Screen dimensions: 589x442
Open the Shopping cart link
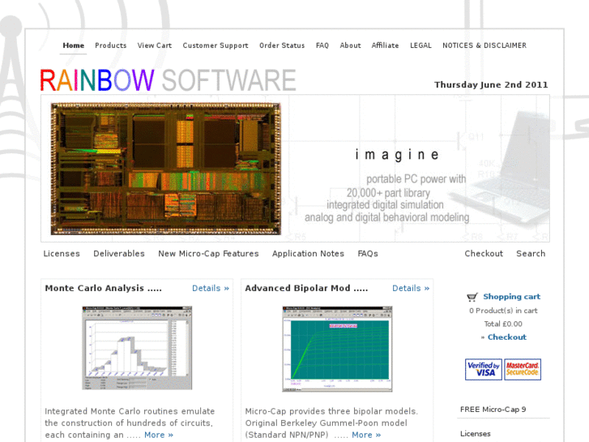511,297
